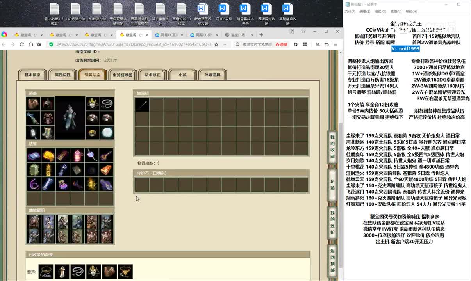Switch to the 法术修正 tab
The height and width of the screenshot is (281, 471).
coord(152,75)
